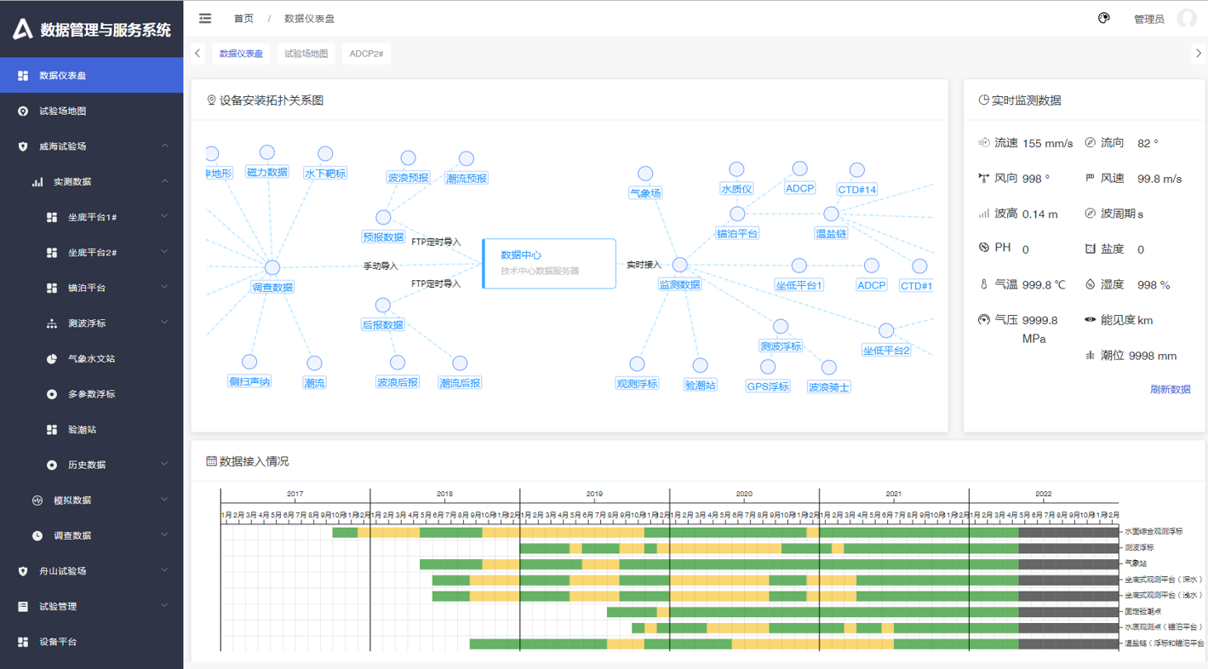
Task: Click the 调查数据 clock icon
Action: 37,536
